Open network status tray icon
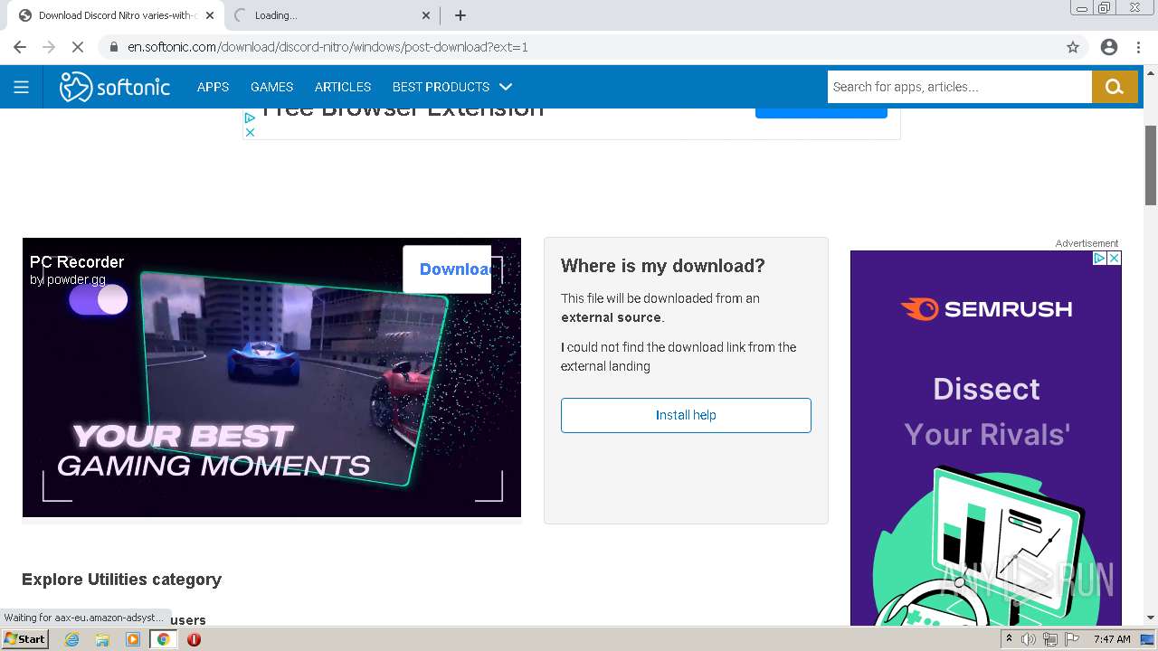Image resolution: width=1158 pixels, height=651 pixels. (x=1050, y=639)
